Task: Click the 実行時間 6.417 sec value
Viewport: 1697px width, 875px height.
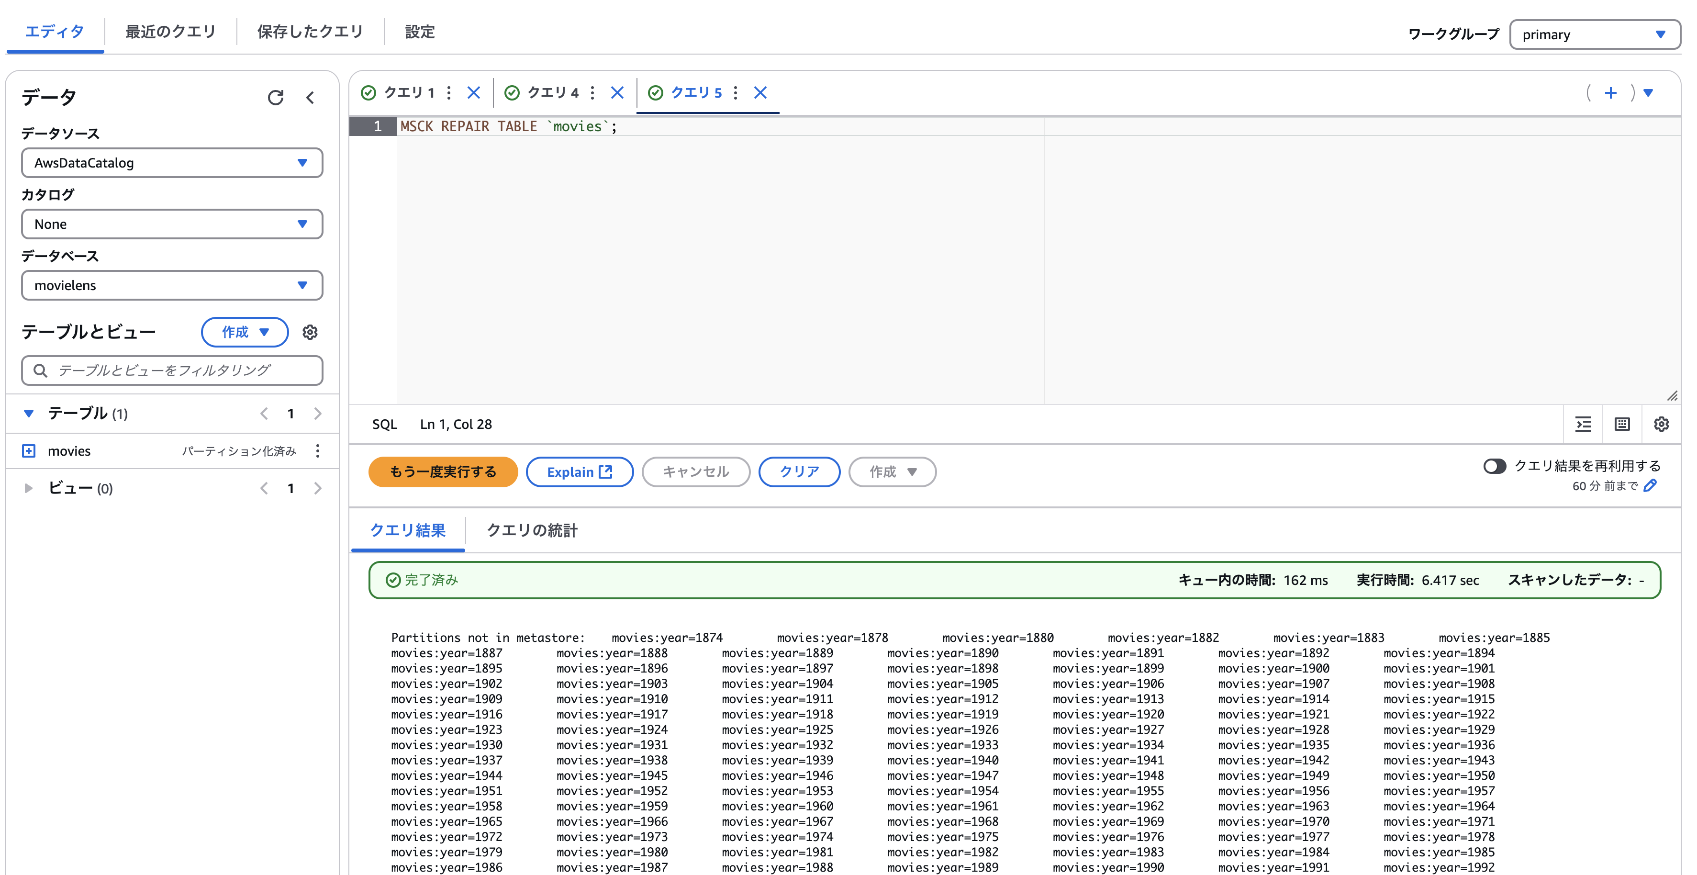Action: tap(1450, 580)
